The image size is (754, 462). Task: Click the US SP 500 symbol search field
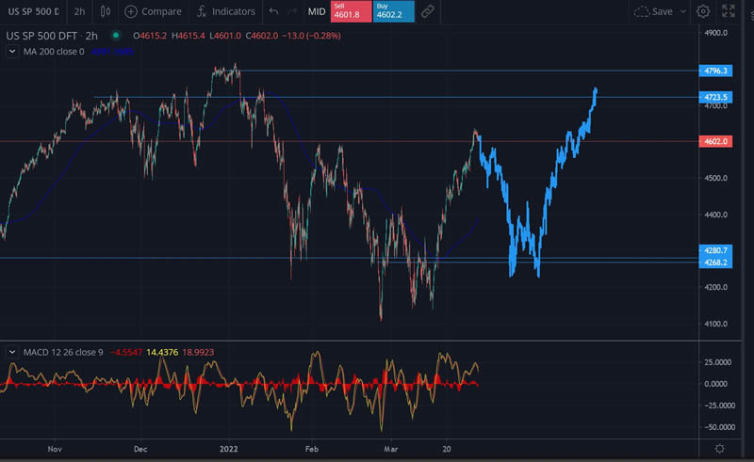click(30, 11)
